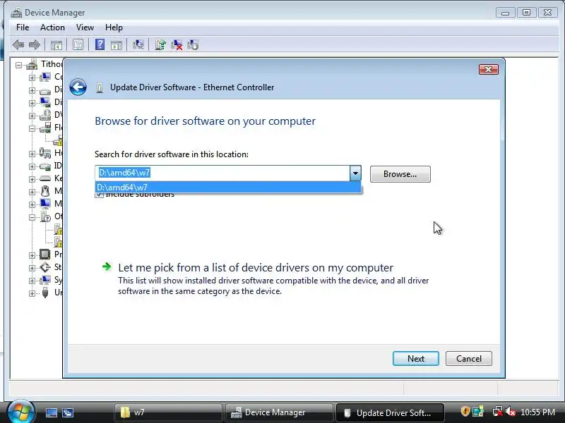
Task: Expand the processors node plus sign
Action: tap(32, 255)
